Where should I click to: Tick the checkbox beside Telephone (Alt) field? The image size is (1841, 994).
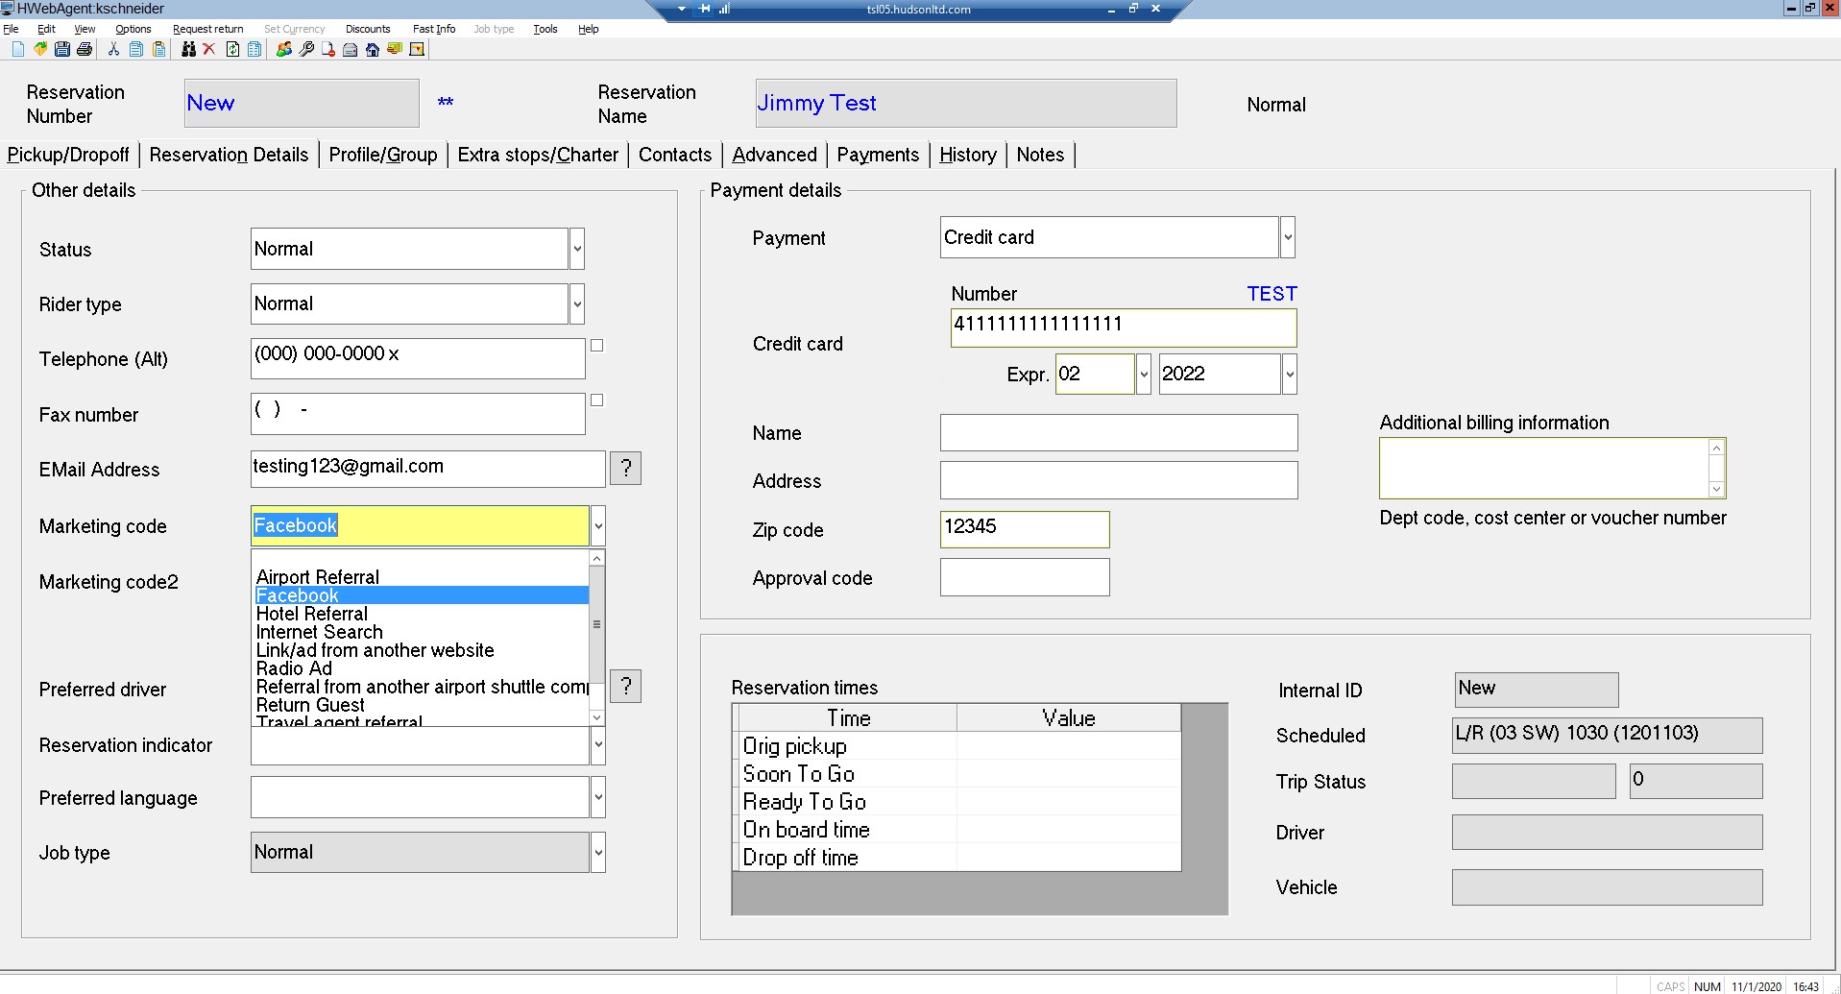[x=596, y=346]
